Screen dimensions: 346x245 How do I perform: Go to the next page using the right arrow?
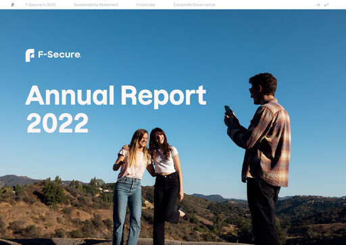(x=318, y=5)
